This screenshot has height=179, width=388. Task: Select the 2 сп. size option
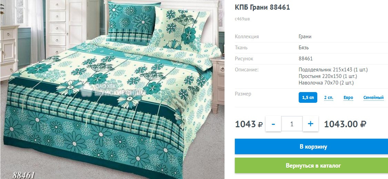pyautogui.click(x=329, y=98)
